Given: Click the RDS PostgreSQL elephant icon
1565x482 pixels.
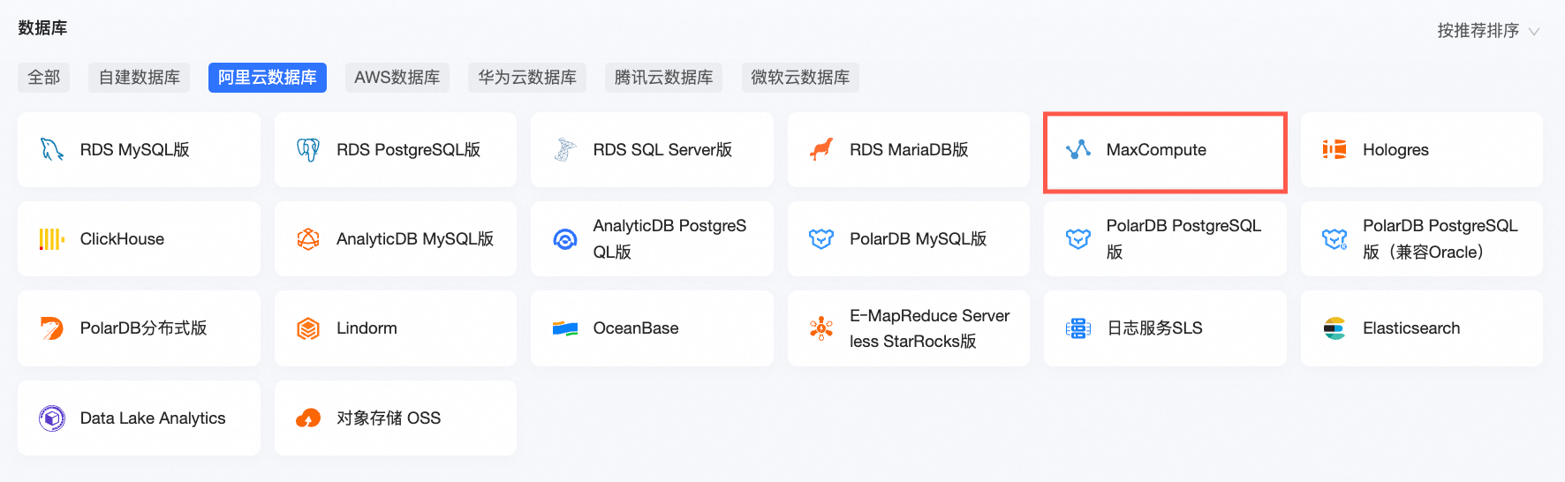Looking at the screenshot, I should (x=308, y=149).
